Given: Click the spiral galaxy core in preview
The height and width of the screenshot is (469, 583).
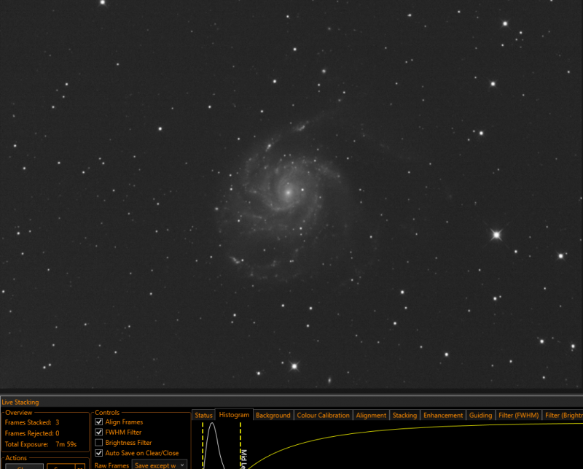Looking at the screenshot, I should [288, 193].
